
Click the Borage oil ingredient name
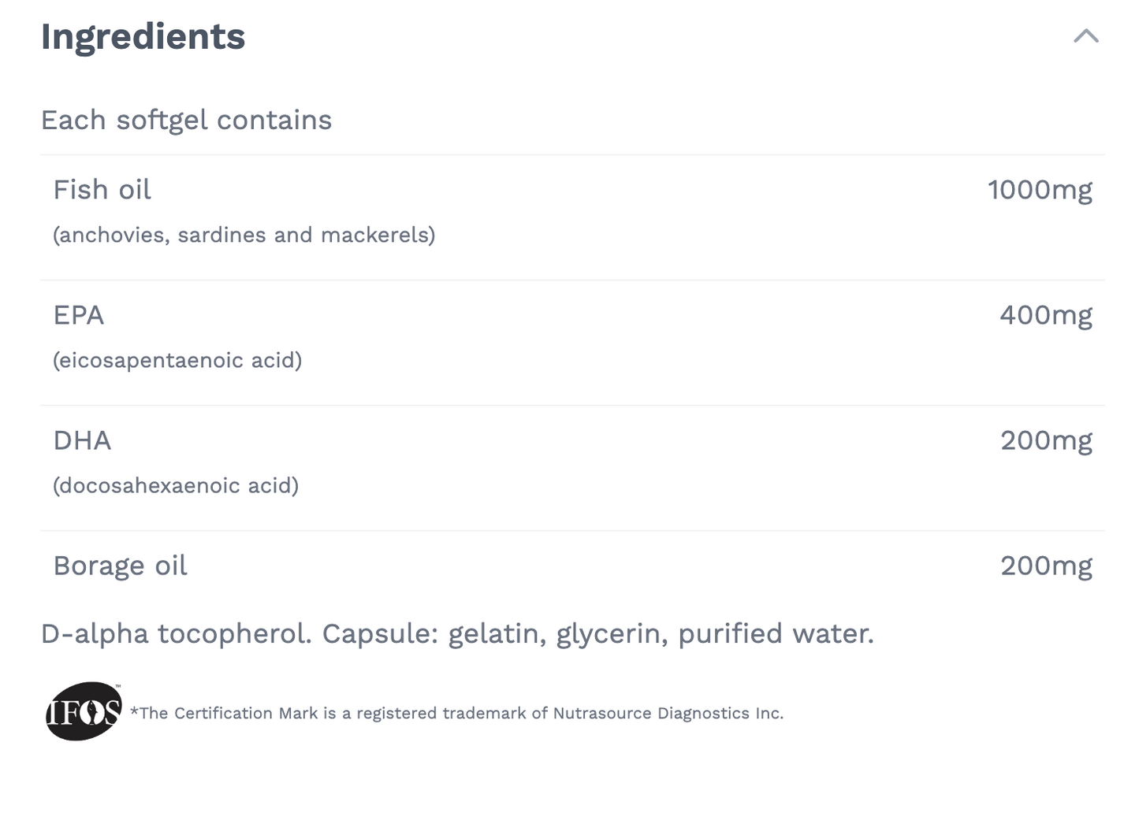point(120,566)
